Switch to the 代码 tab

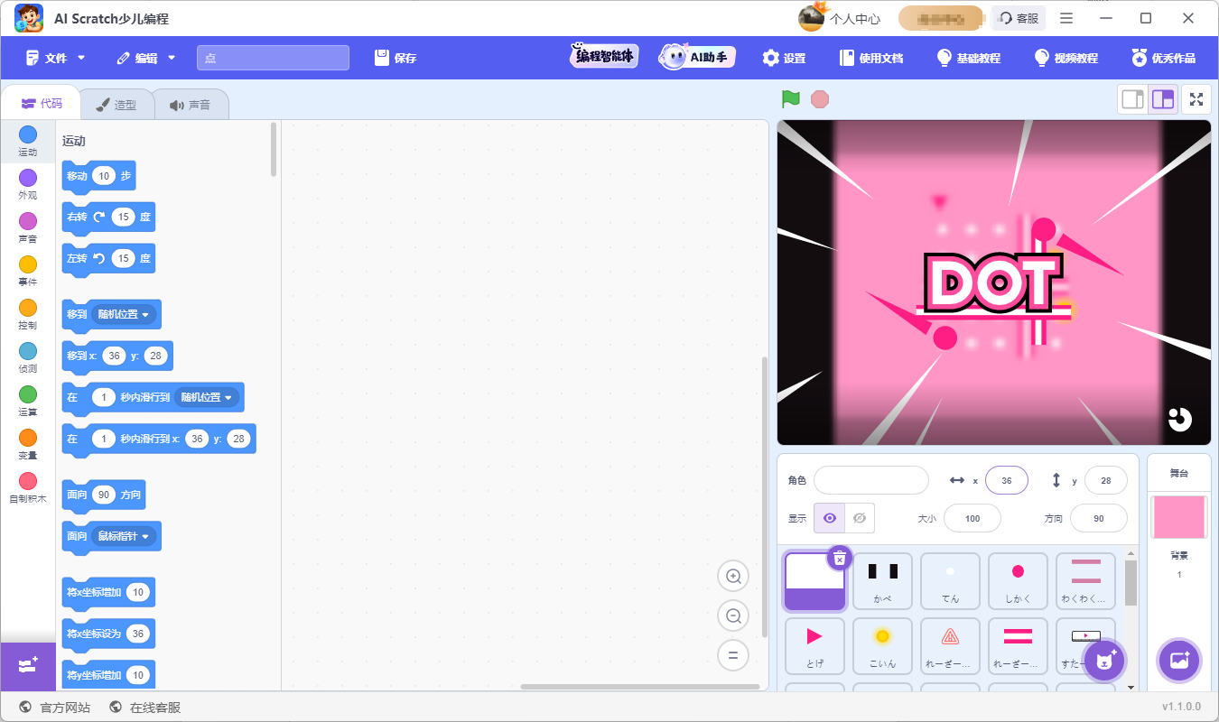41,104
